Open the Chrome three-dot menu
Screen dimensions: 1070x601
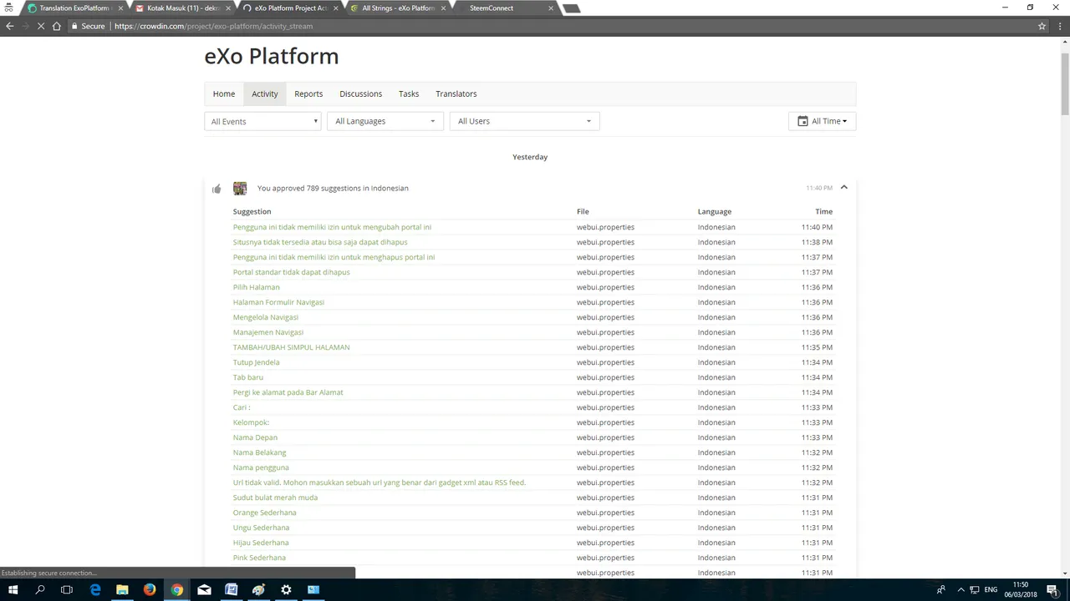coord(1059,26)
